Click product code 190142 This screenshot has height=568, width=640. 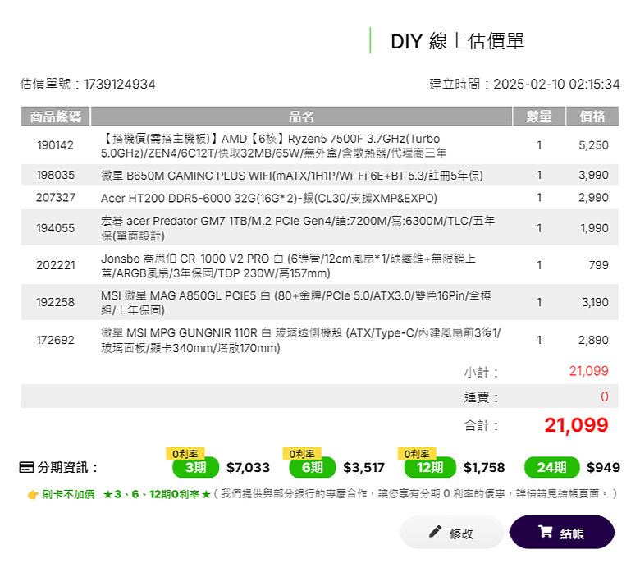[x=56, y=145]
